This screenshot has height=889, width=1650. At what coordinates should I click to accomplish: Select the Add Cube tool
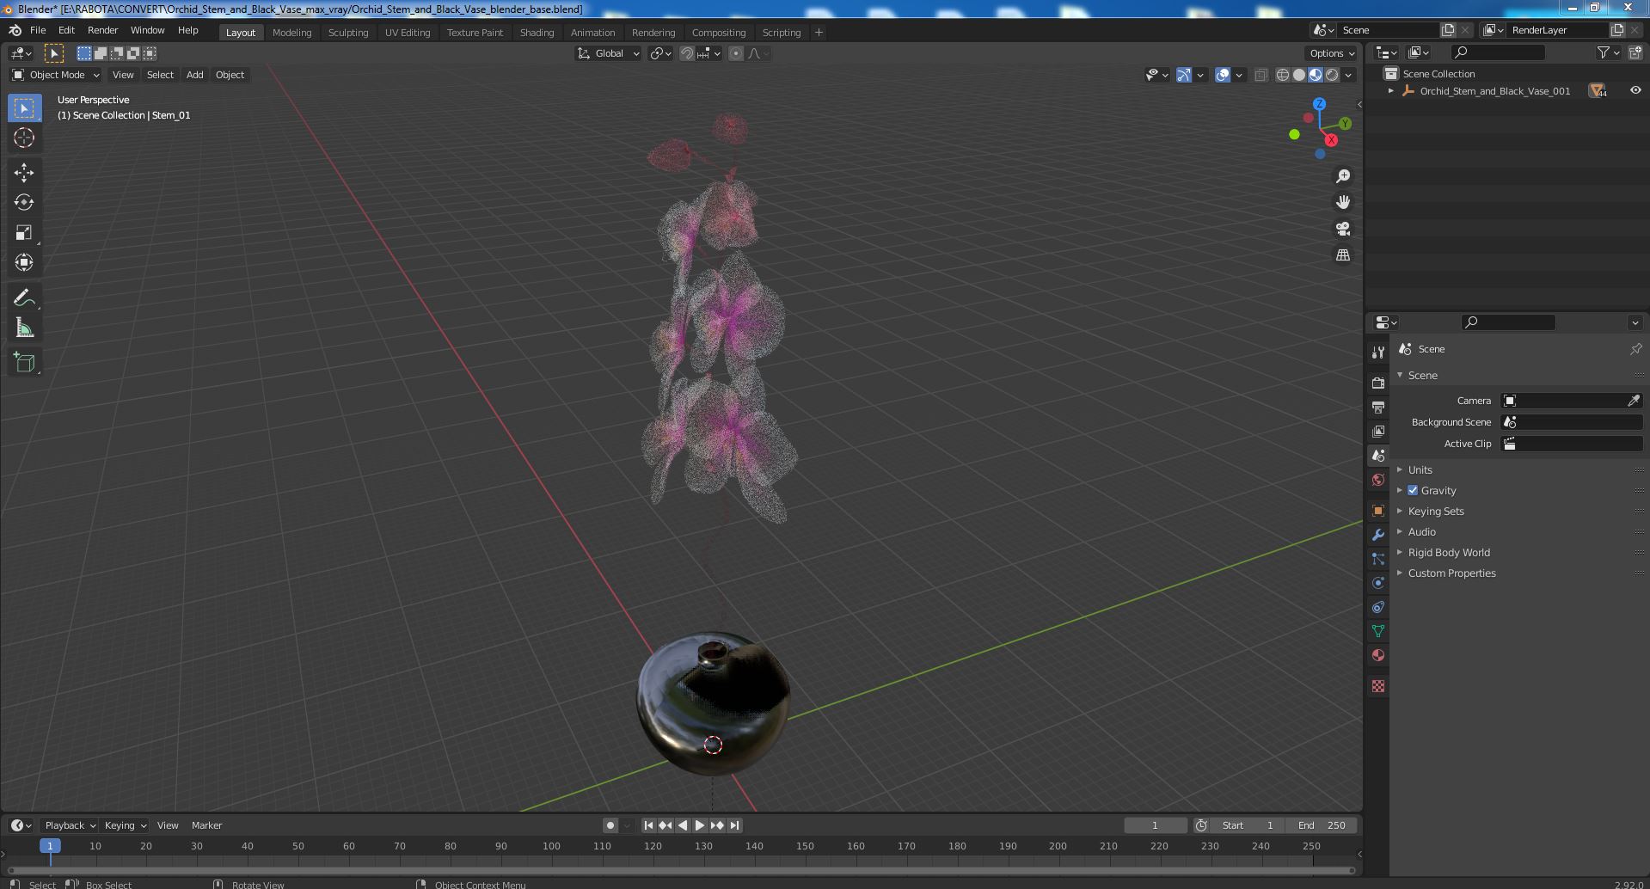24,363
